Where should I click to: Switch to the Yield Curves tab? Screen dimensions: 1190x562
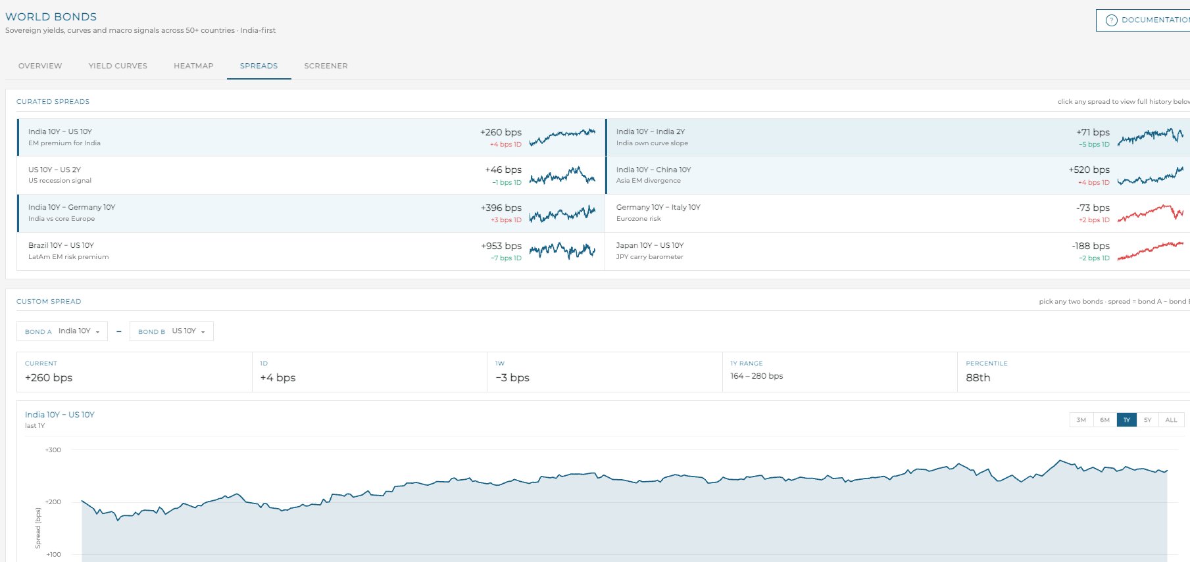(118, 66)
